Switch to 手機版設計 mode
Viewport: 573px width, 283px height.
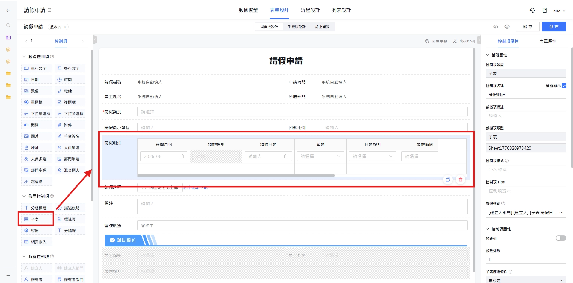[x=296, y=27]
